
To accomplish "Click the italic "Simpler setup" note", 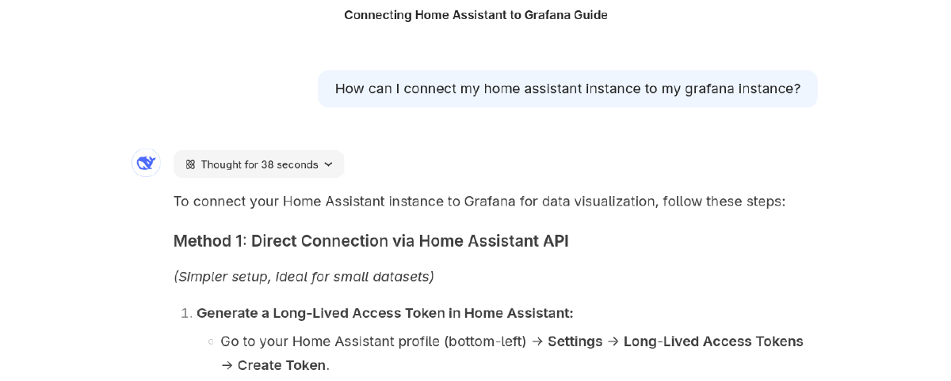I will coord(304,277).
